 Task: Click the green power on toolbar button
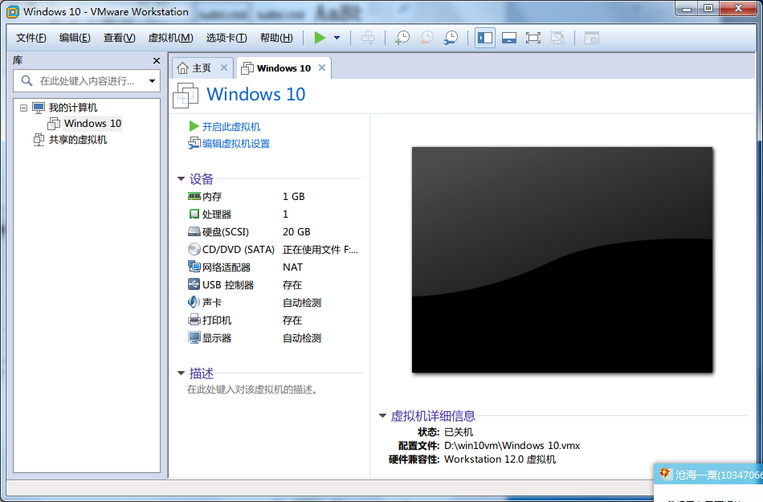320,38
